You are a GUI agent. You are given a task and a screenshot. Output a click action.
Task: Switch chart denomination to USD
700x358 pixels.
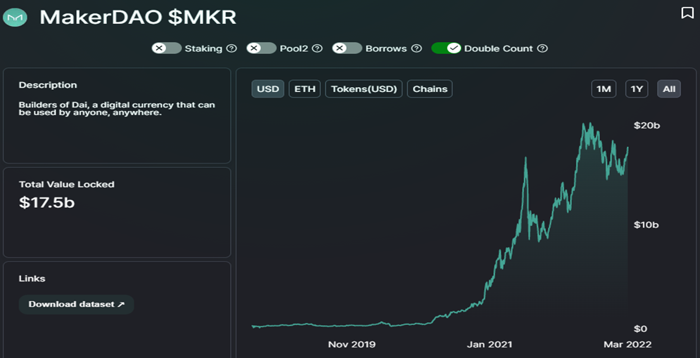[268, 89]
